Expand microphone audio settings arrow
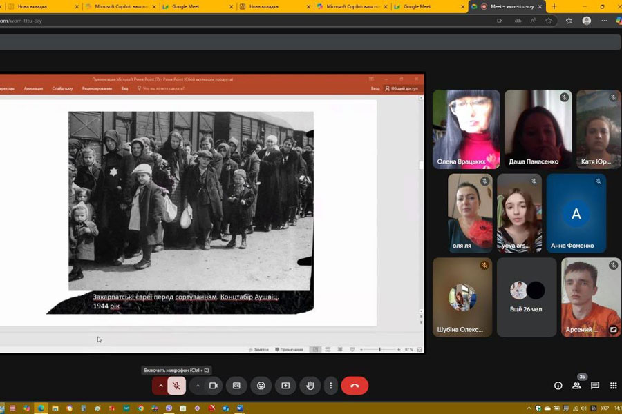Image resolution: width=622 pixels, height=414 pixels. point(160,386)
